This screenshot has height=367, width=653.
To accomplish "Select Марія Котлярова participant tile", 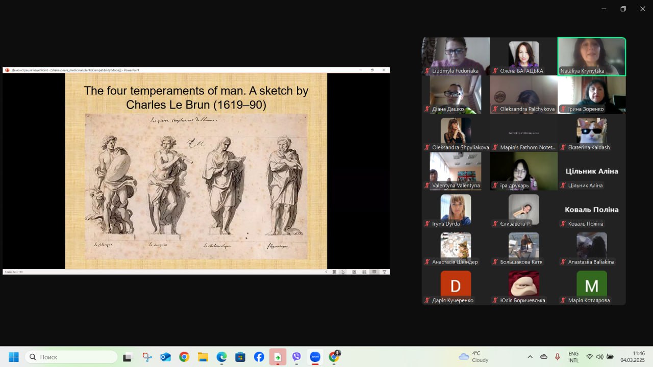I will coord(592,285).
